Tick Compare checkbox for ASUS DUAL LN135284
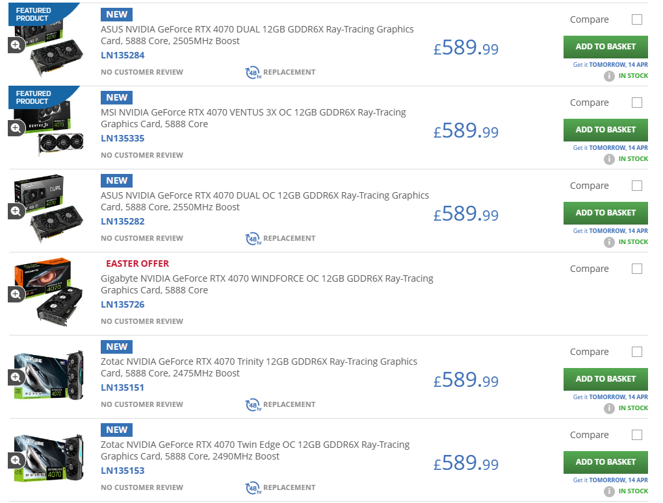 (x=637, y=19)
